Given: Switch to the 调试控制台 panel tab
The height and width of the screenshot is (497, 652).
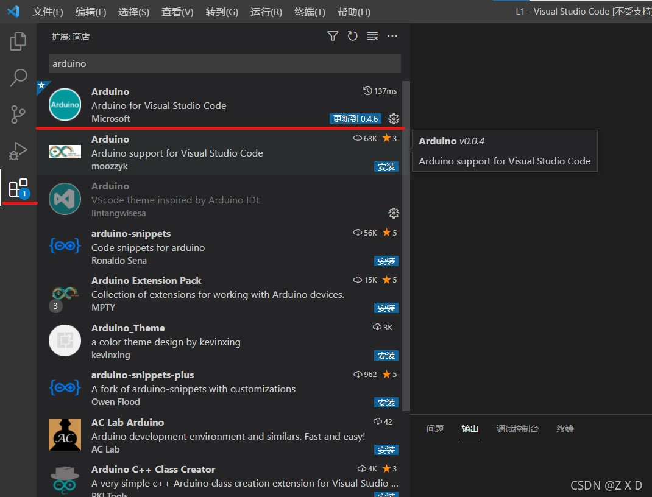Looking at the screenshot, I should point(517,429).
